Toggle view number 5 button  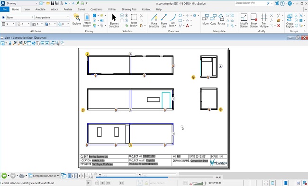[82, 176]
